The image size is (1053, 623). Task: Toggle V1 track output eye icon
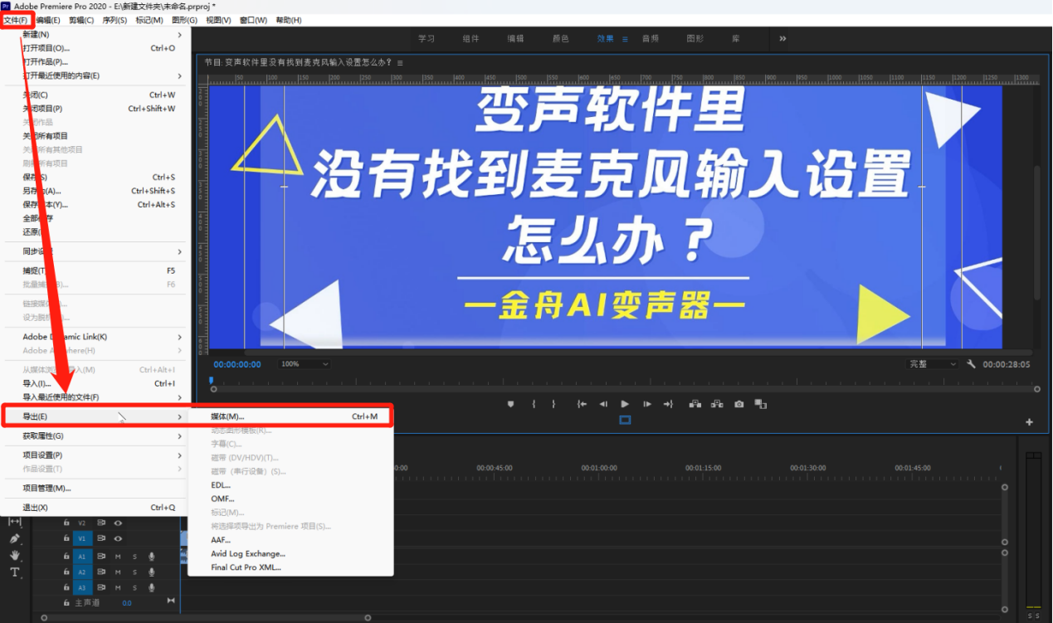point(118,538)
